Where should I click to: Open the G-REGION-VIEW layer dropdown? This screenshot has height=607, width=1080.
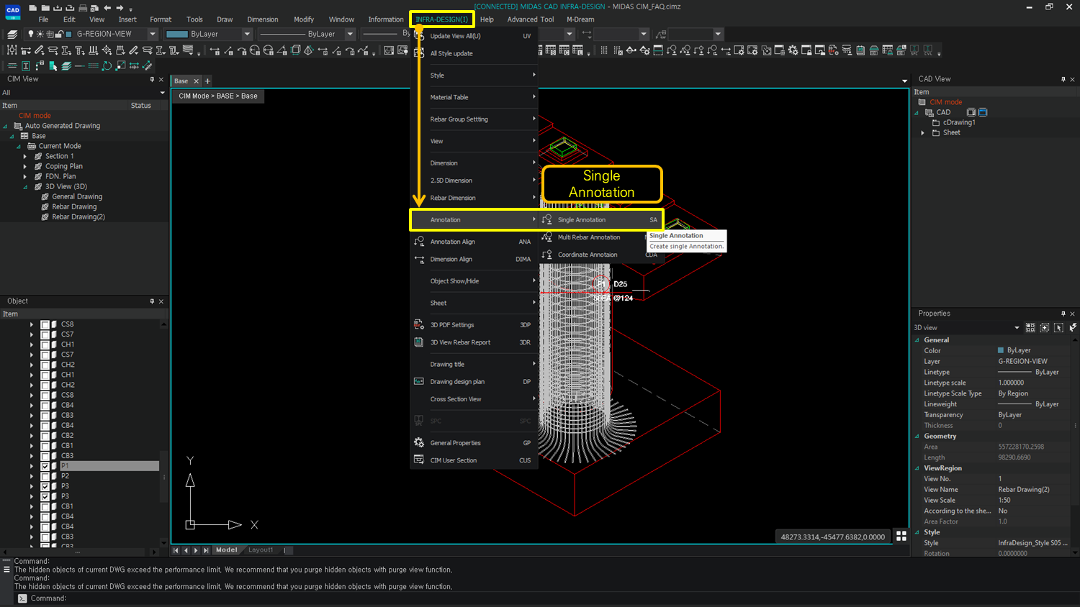pos(153,33)
